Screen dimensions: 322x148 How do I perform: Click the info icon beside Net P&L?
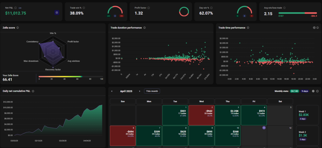coord(16,8)
